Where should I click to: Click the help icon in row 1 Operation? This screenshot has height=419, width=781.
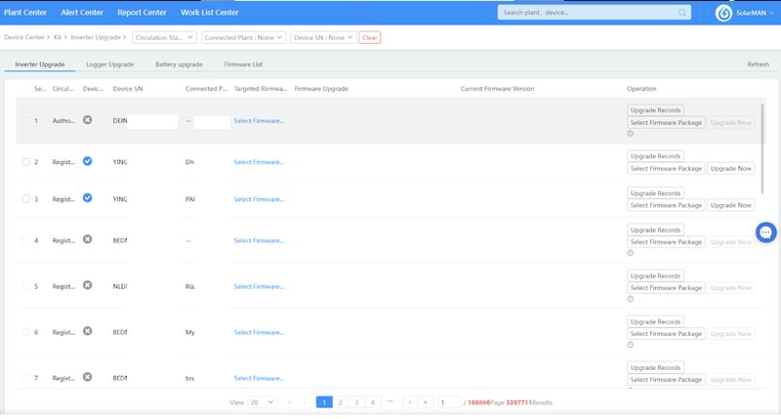coord(631,134)
